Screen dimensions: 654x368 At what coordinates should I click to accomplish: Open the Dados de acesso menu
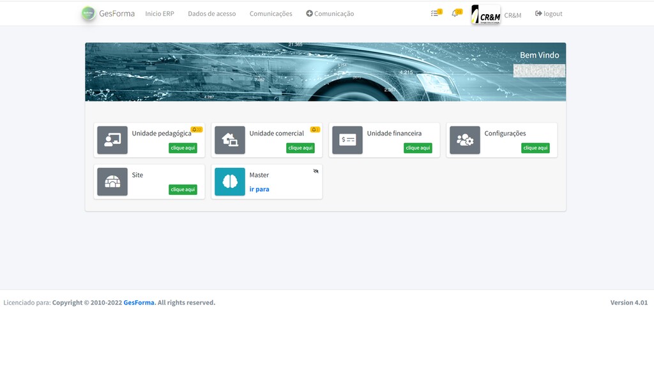[x=211, y=13]
